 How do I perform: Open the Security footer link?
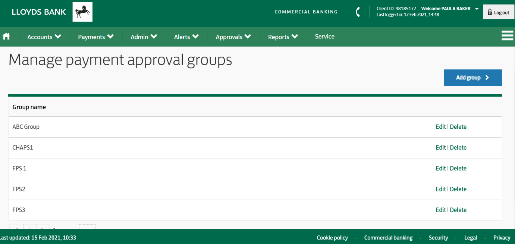pyautogui.click(x=438, y=238)
